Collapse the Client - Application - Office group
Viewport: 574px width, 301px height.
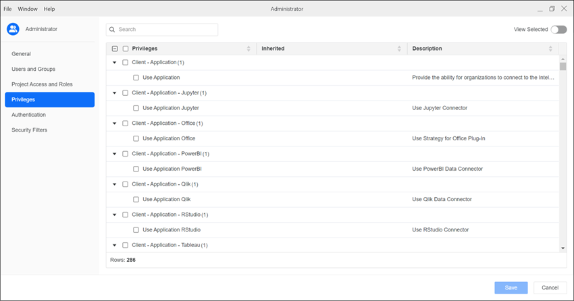tap(115, 124)
